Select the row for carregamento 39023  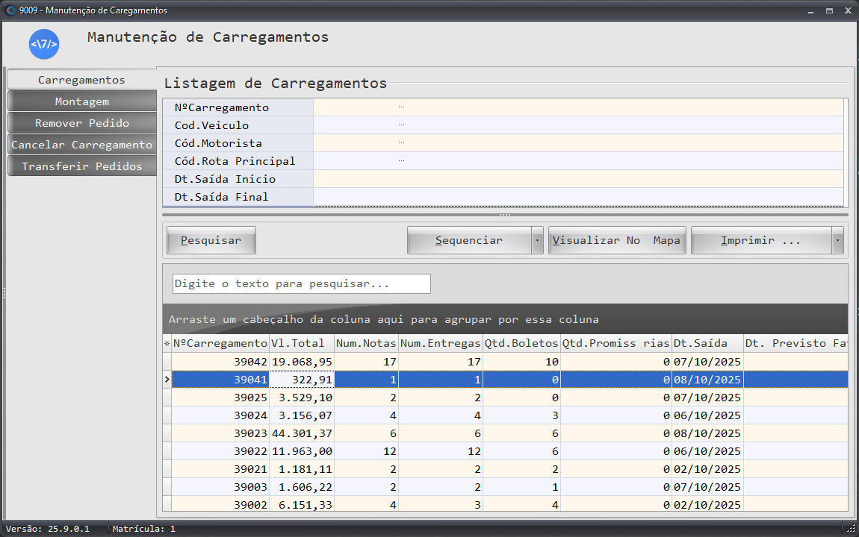coord(220,433)
